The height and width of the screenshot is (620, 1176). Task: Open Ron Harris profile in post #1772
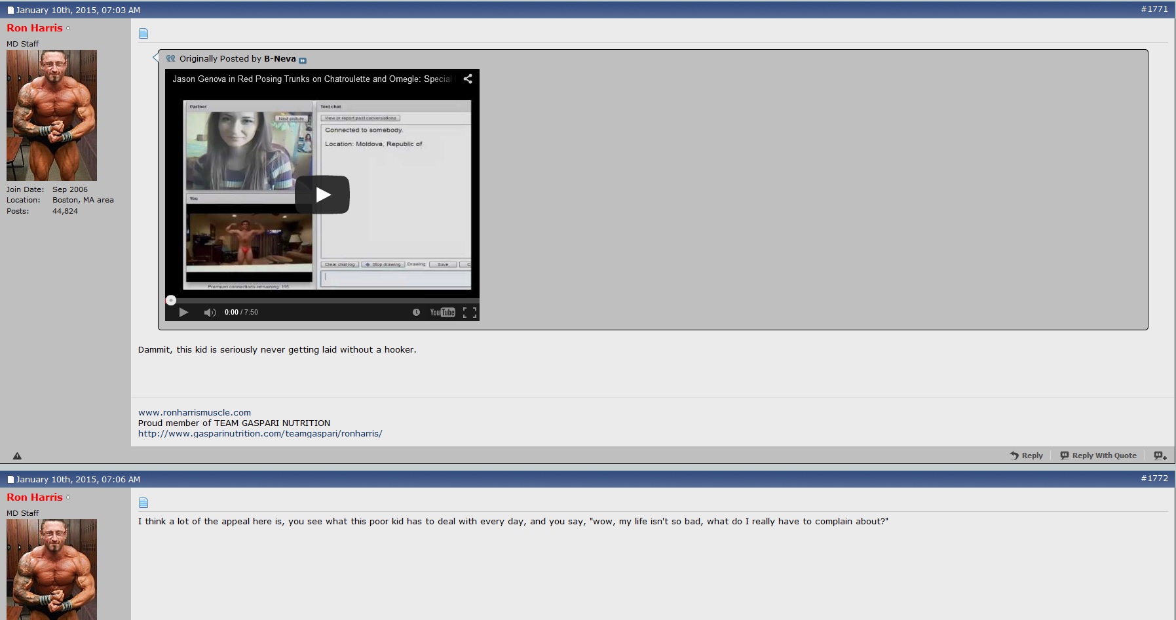pos(35,497)
